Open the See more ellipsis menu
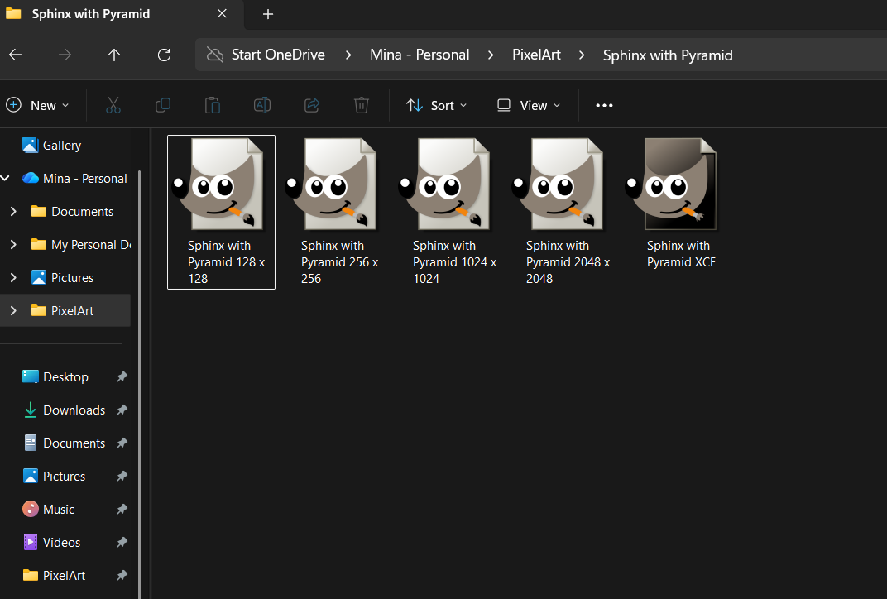The image size is (887, 599). [x=604, y=105]
